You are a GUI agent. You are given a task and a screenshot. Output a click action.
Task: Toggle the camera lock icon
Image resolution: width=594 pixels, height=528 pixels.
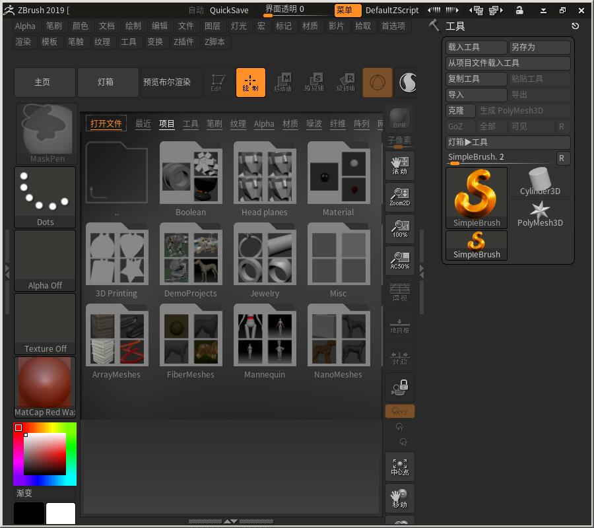click(400, 388)
